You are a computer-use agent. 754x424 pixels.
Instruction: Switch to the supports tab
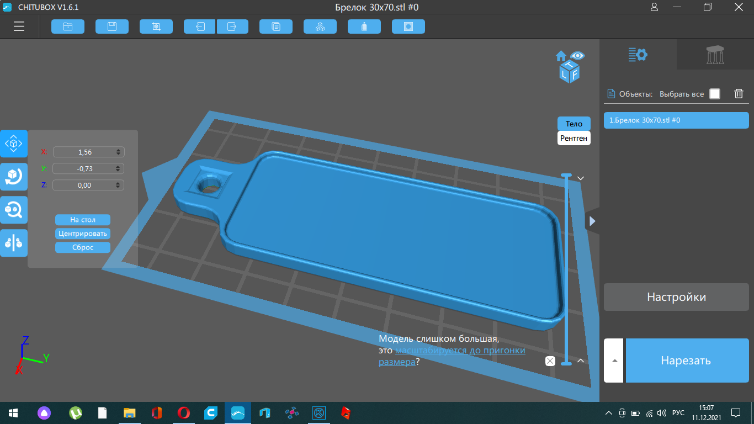click(715, 55)
